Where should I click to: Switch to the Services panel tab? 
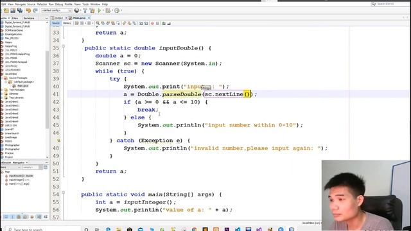pyautogui.click(x=29, y=18)
